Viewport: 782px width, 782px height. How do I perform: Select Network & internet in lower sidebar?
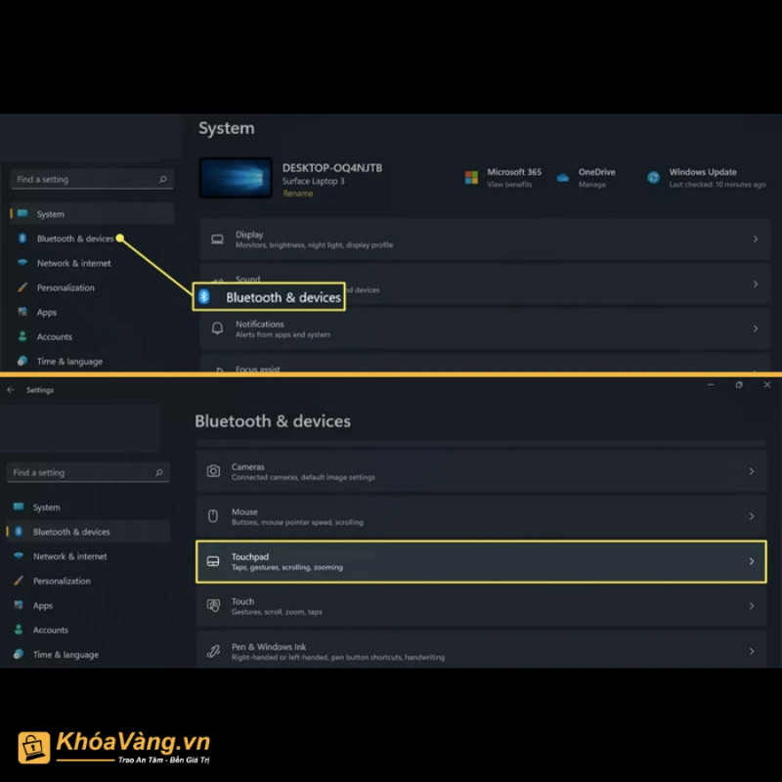pyautogui.click(x=69, y=556)
